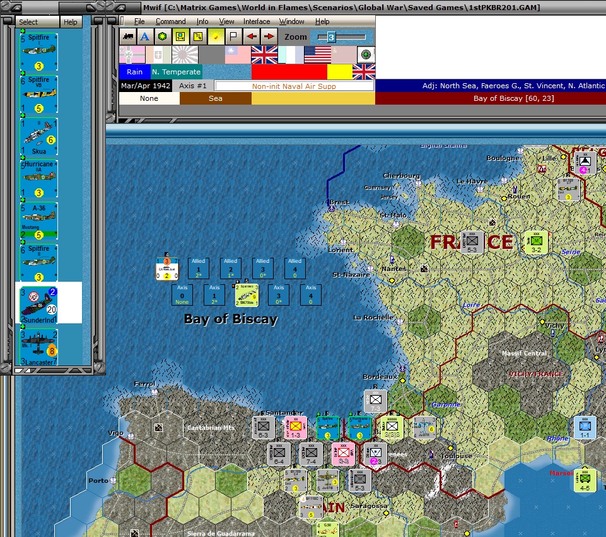
Task: Click the Axis 4 sea box
Action: click(311, 295)
